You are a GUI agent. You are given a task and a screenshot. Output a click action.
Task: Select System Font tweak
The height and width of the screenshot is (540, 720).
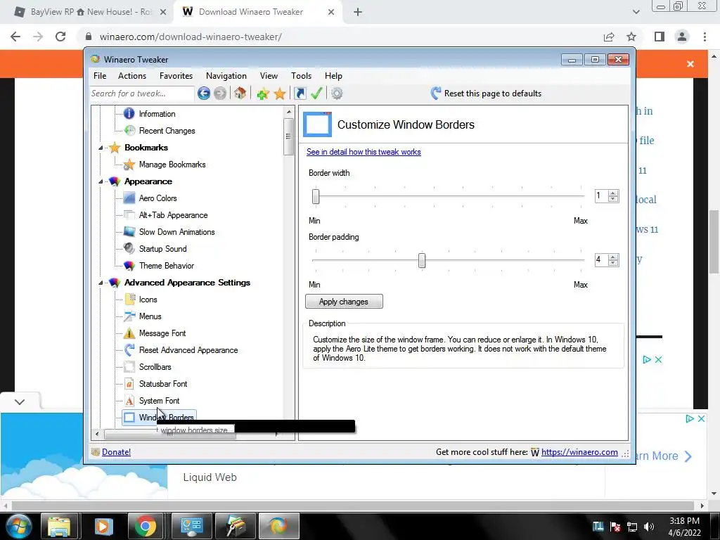pos(159,401)
